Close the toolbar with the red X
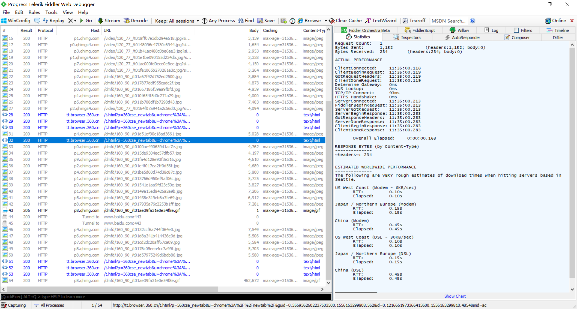The width and height of the screenshot is (577, 309). click(572, 21)
